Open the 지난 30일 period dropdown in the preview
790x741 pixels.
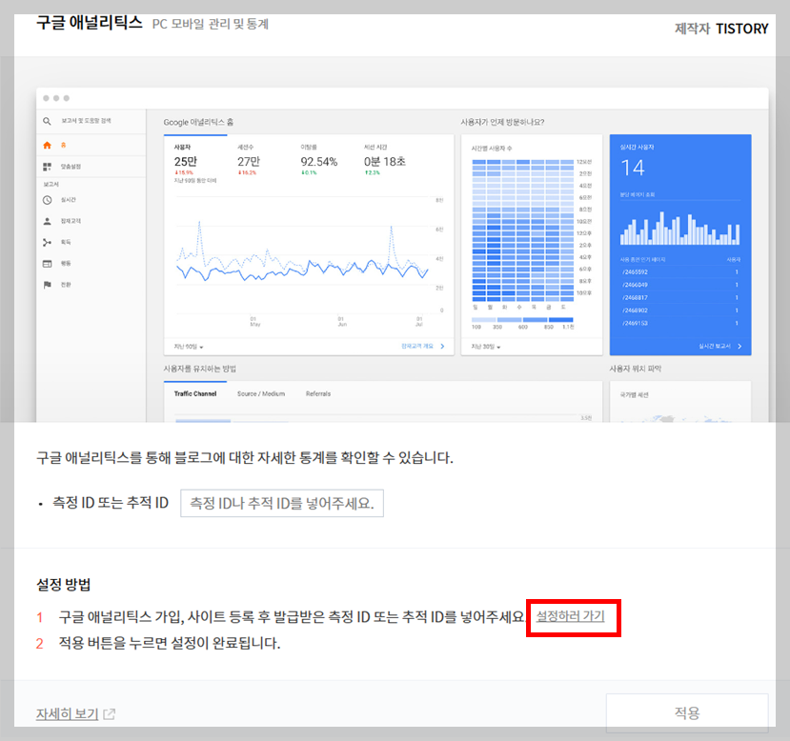tap(486, 347)
